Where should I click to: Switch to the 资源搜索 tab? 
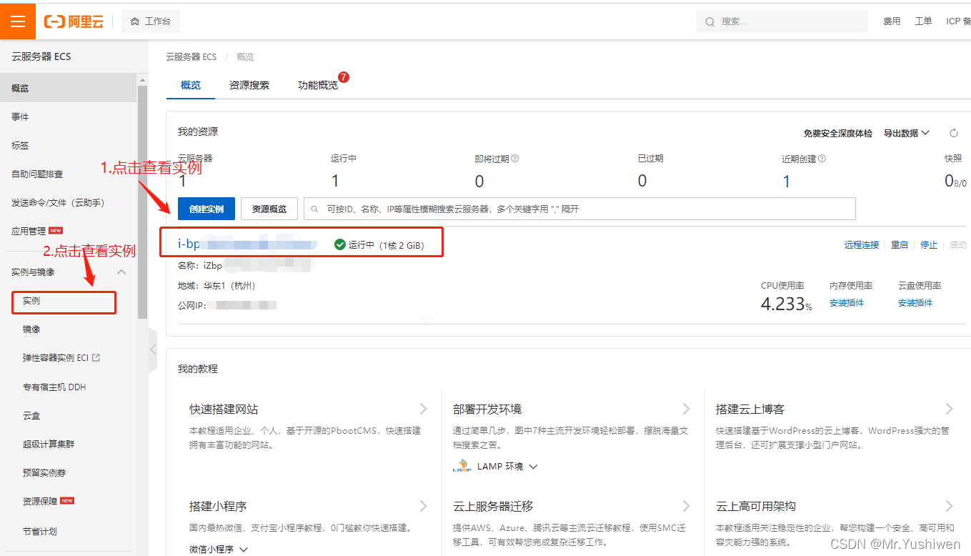coord(249,85)
